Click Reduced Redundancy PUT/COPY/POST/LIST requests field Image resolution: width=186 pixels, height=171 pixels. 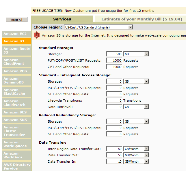(x=114, y=128)
